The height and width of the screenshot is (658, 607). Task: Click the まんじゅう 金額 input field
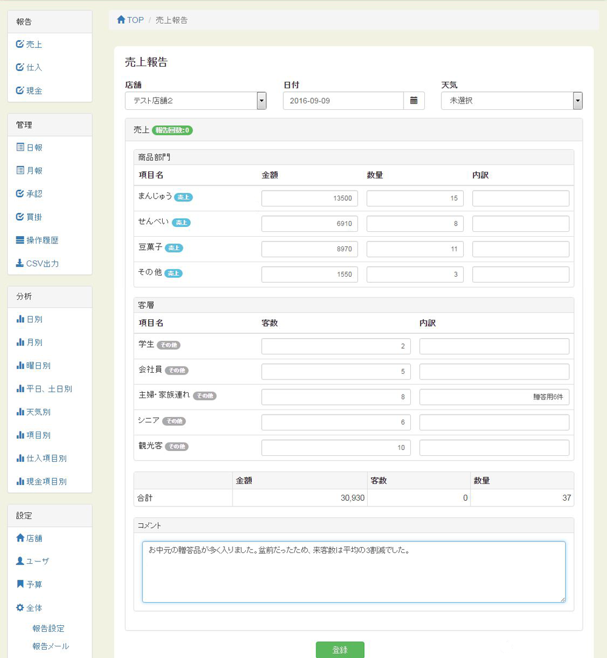[310, 198]
